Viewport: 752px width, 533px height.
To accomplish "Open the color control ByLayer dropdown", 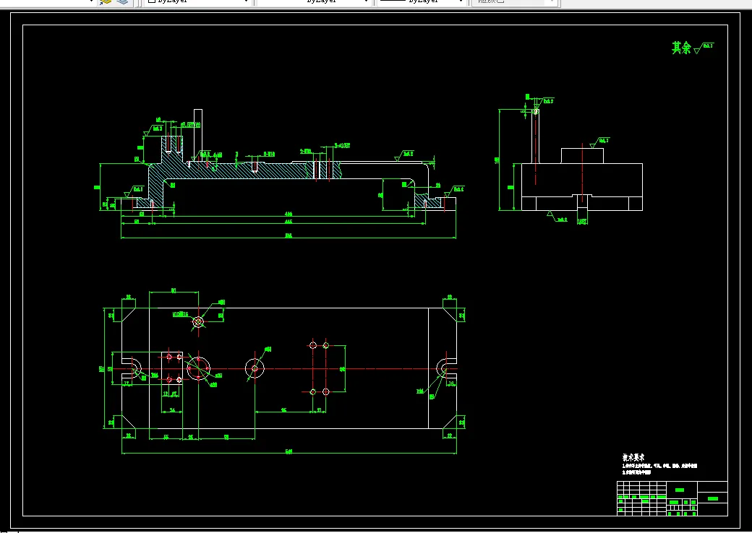I will [x=199, y=2].
